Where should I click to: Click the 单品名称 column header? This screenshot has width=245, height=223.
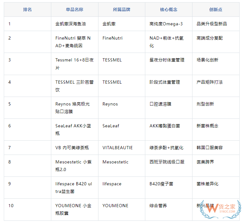click(x=74, y=10)
